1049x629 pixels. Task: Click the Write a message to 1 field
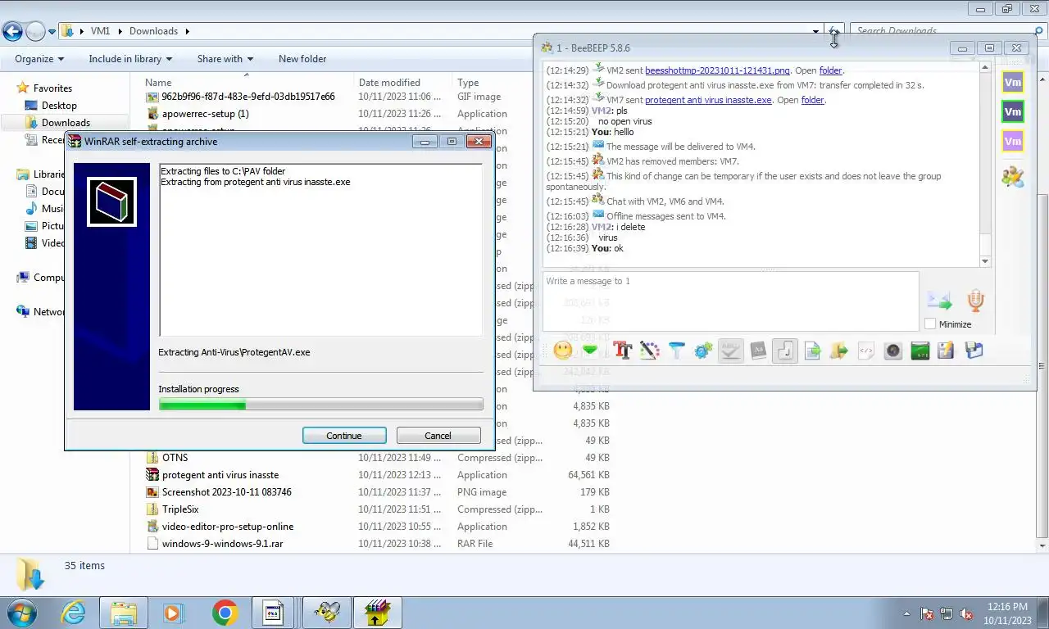click(730, 301)
